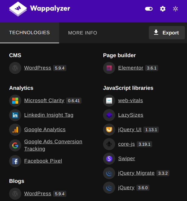Toggle the Wappalyzer enable switch in header
This screenshot has height=201, width=187.
(149, 9)
